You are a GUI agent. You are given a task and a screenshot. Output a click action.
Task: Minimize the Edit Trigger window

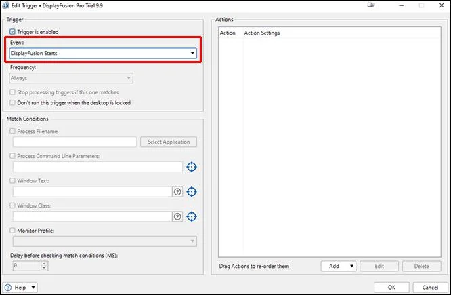[402, 5]
